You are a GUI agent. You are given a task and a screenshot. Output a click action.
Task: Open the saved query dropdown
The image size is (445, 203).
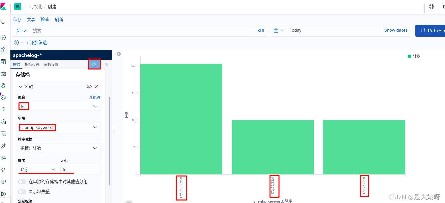pyautogui.click(x=21, y=31)
